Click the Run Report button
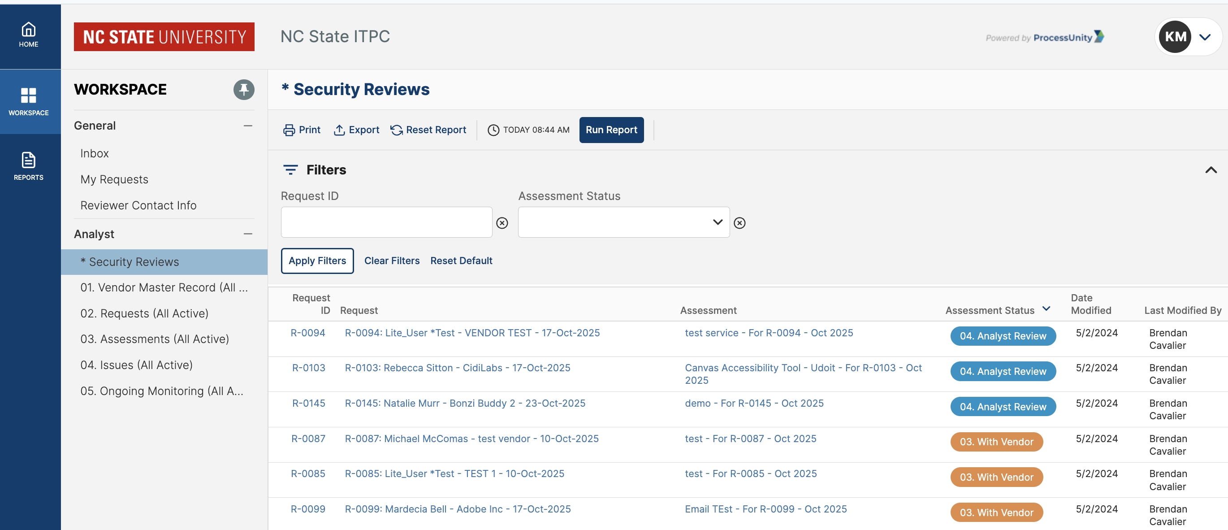The height and width of the screenshot is (530, 1228). pos(611,130)
